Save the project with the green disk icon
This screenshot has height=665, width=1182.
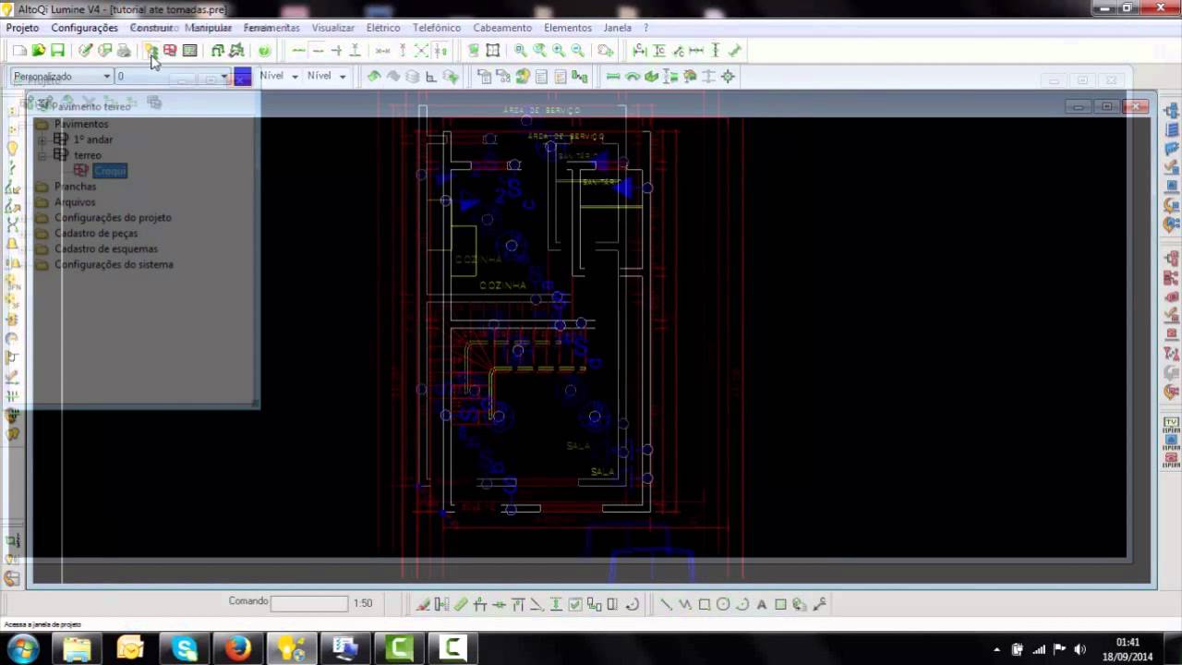coord(57,51)
